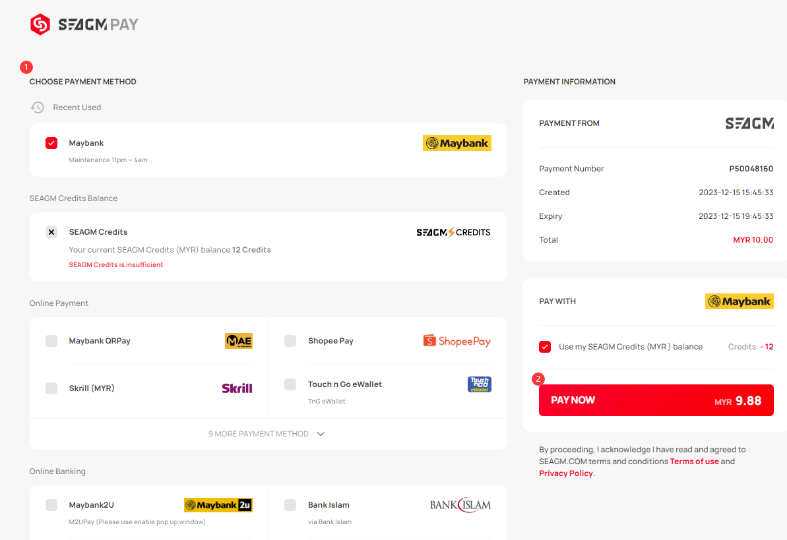Click the Maybank QRPay label
The width and height of the screenshot is (787, 540).
point(100,341)
